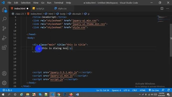Screen dimensions: 172x97
Task: Expand the body breadcrumb
Action: click(63, 14)
